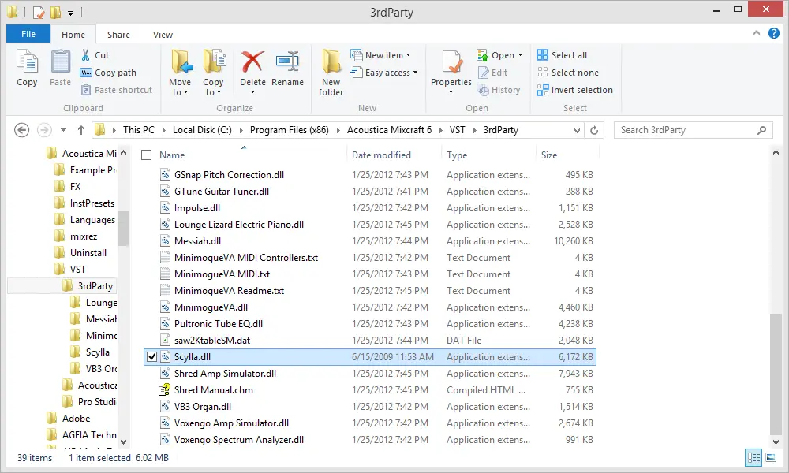Image resolution: width=789 pixels, height=473 pixels.
Task: Switch to the Share ribbon tab
Action: pos(119,34)
